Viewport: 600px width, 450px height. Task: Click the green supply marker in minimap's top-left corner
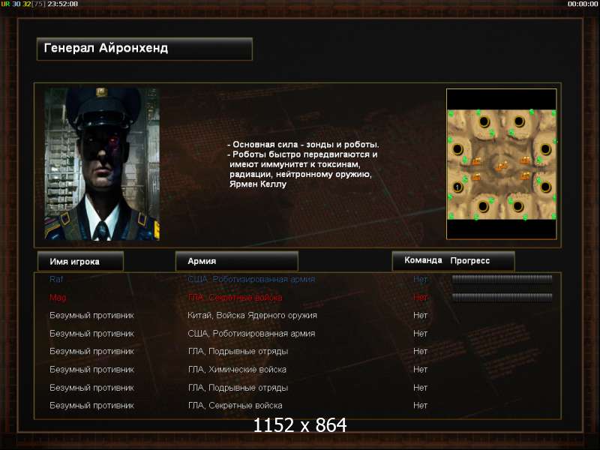[x=451, y=114]
